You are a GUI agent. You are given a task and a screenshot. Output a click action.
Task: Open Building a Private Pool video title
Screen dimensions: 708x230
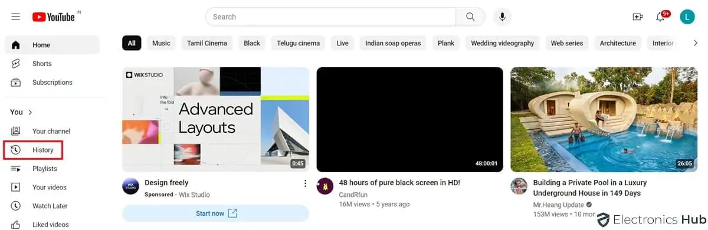point(590,188)
